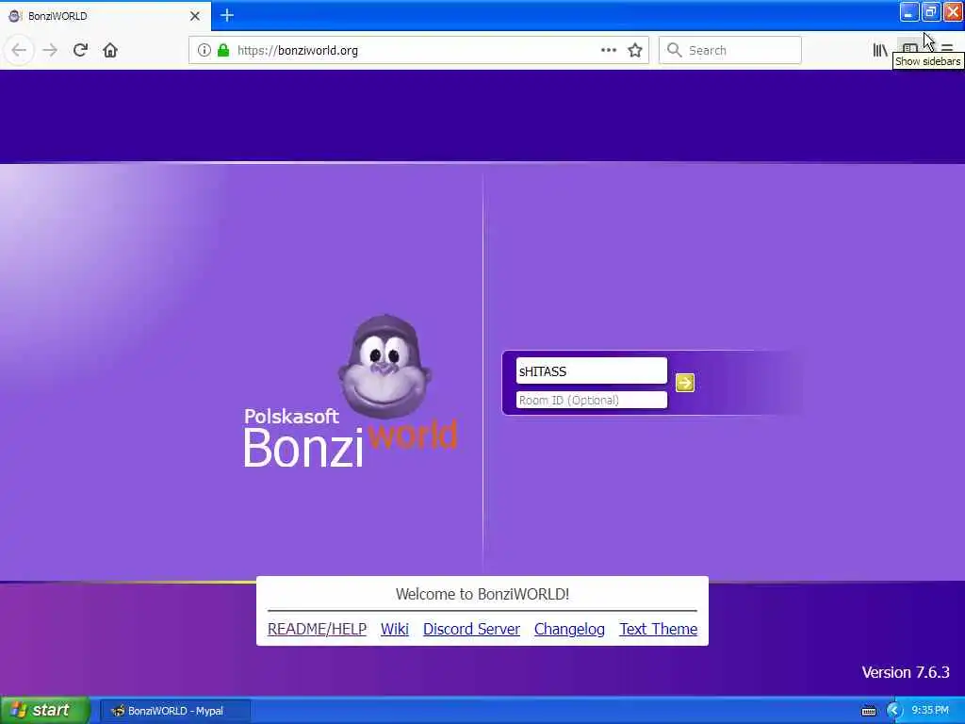The width and height of the screenshot is (965, 724).
Task: Open the README/HELP link
Action: 317,629
